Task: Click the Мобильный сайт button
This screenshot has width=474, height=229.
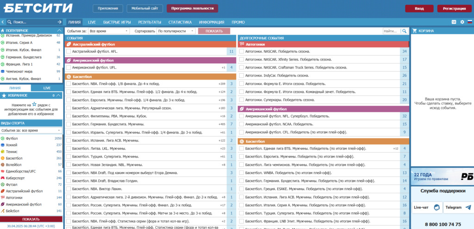Action: (x=145, y=8)
